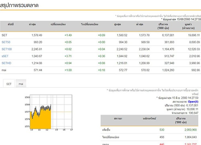Select SET100 value 12,520.33
This screenshot has height=145, width=201.
pyautogui.click(x=194, y=49)
